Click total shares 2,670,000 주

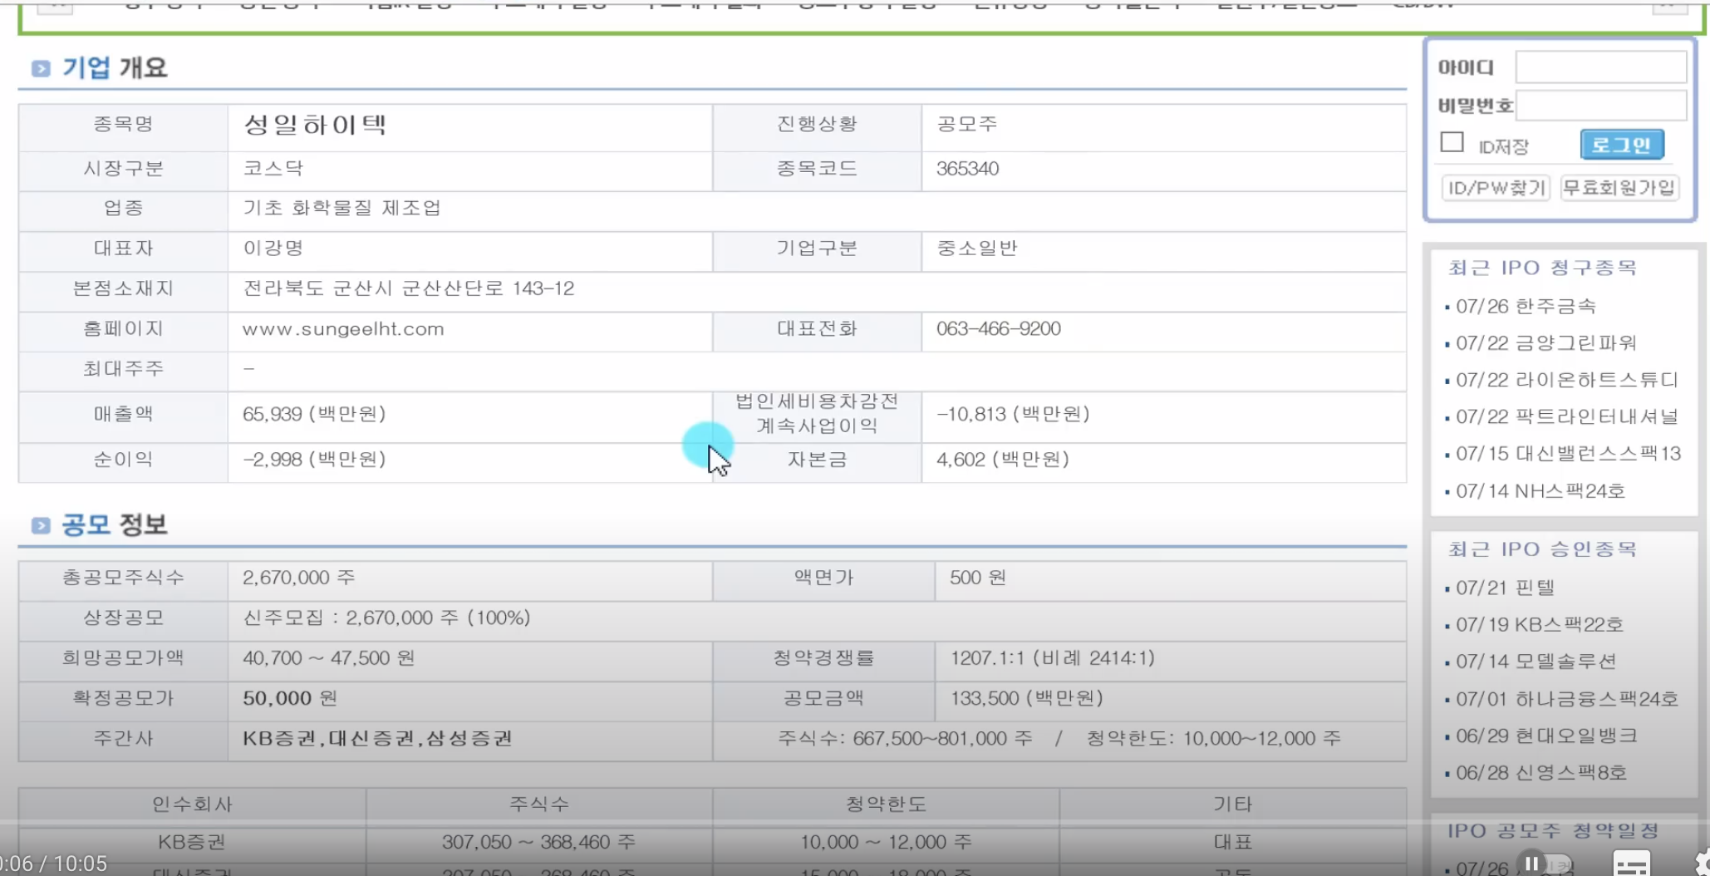[299, 578]
